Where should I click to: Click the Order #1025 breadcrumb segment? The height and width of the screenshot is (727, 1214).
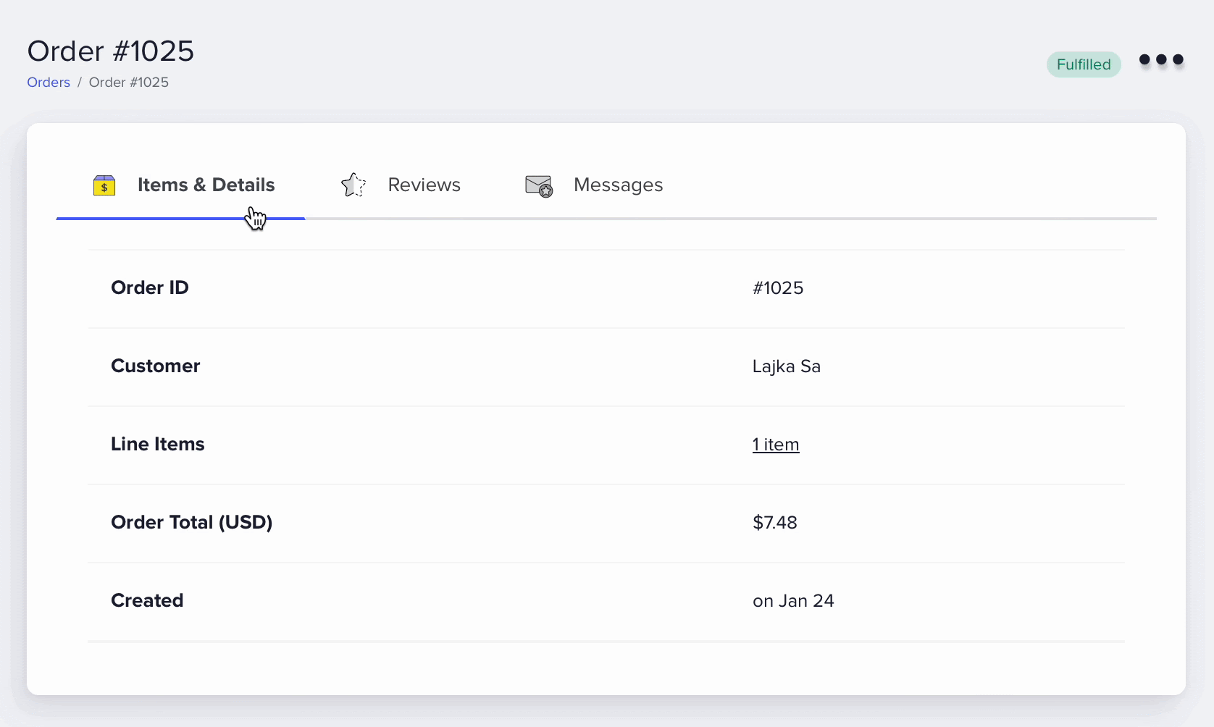click(128, 82)
